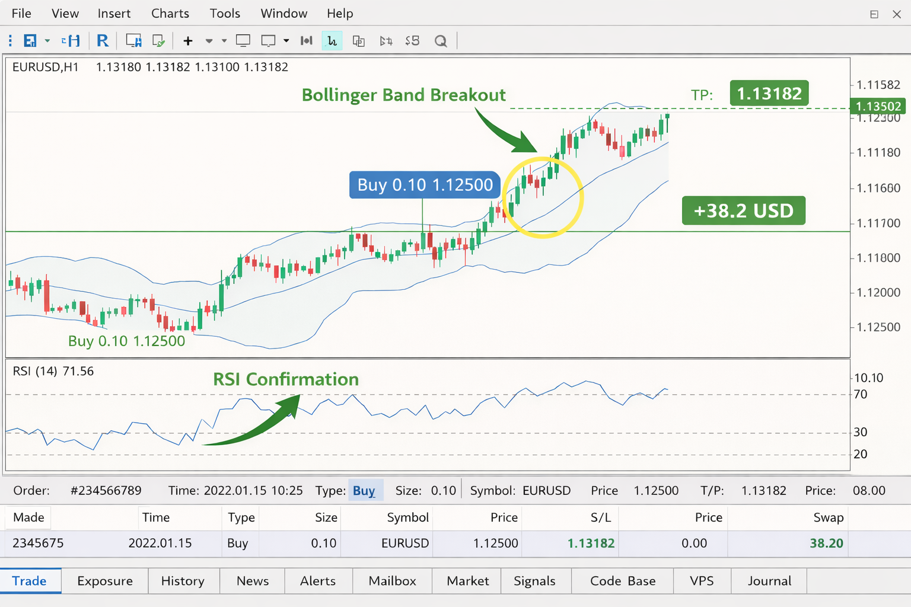
Task: Open dropdown arrow beside blue chart icon
Action: click(47, 41)
